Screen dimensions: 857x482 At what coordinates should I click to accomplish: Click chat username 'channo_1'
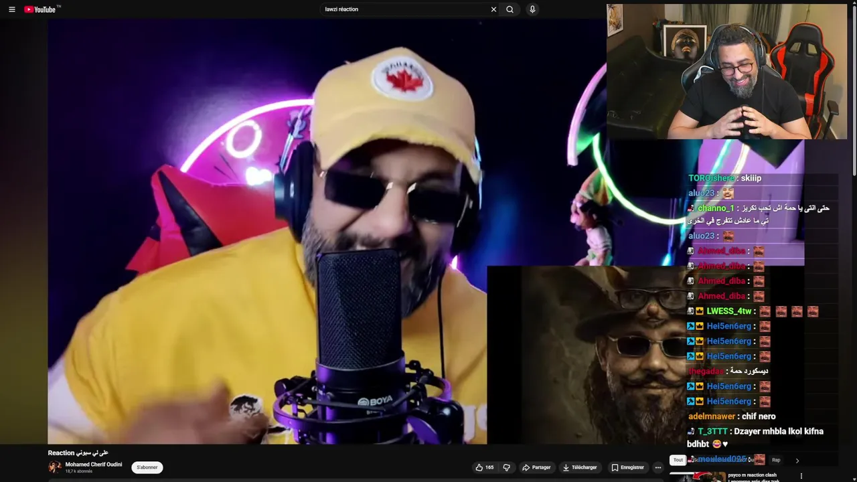click(x=716, y=208)
